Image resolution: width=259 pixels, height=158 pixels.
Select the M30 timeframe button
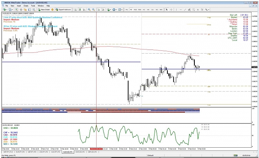click(x=140, y=10)
